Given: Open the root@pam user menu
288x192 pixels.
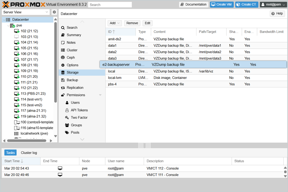Looking at the screenshot, I should [x=273, y=4].
